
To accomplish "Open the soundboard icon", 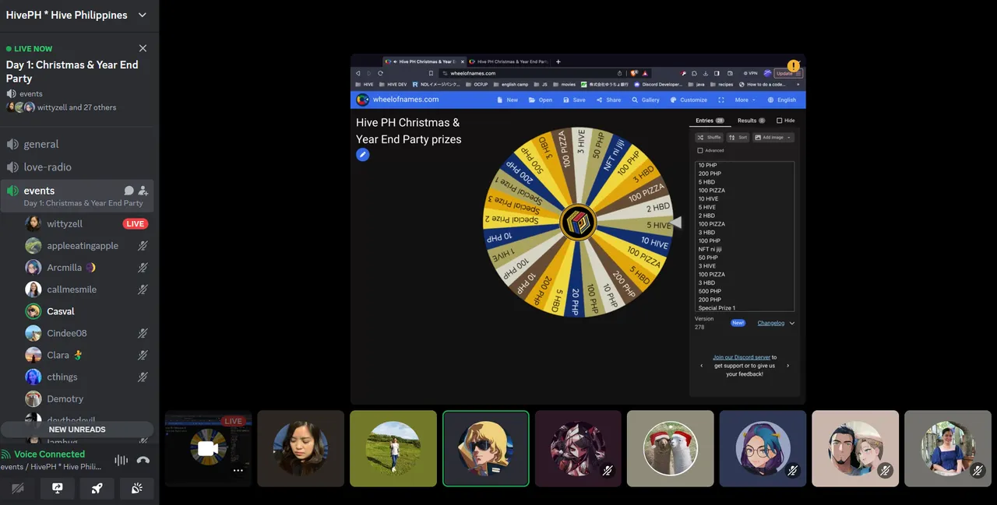I will (136, 489).
